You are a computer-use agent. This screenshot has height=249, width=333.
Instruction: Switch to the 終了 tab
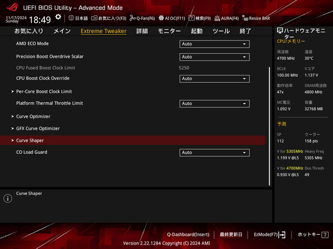coord(245,31)
